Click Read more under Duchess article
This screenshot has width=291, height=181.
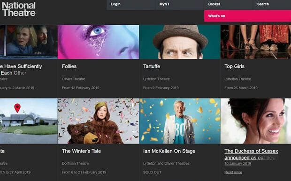pos(233,172)
